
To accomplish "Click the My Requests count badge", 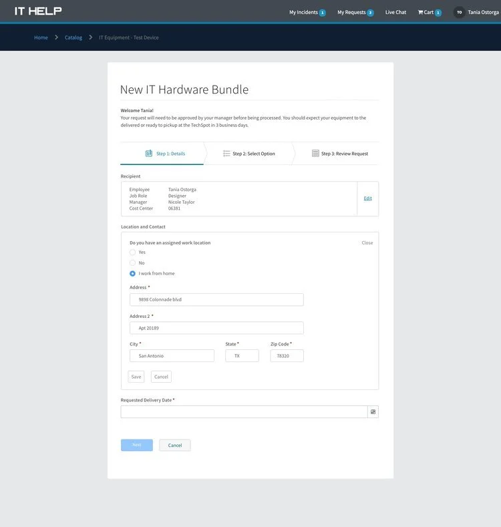I will click(370, 13).
